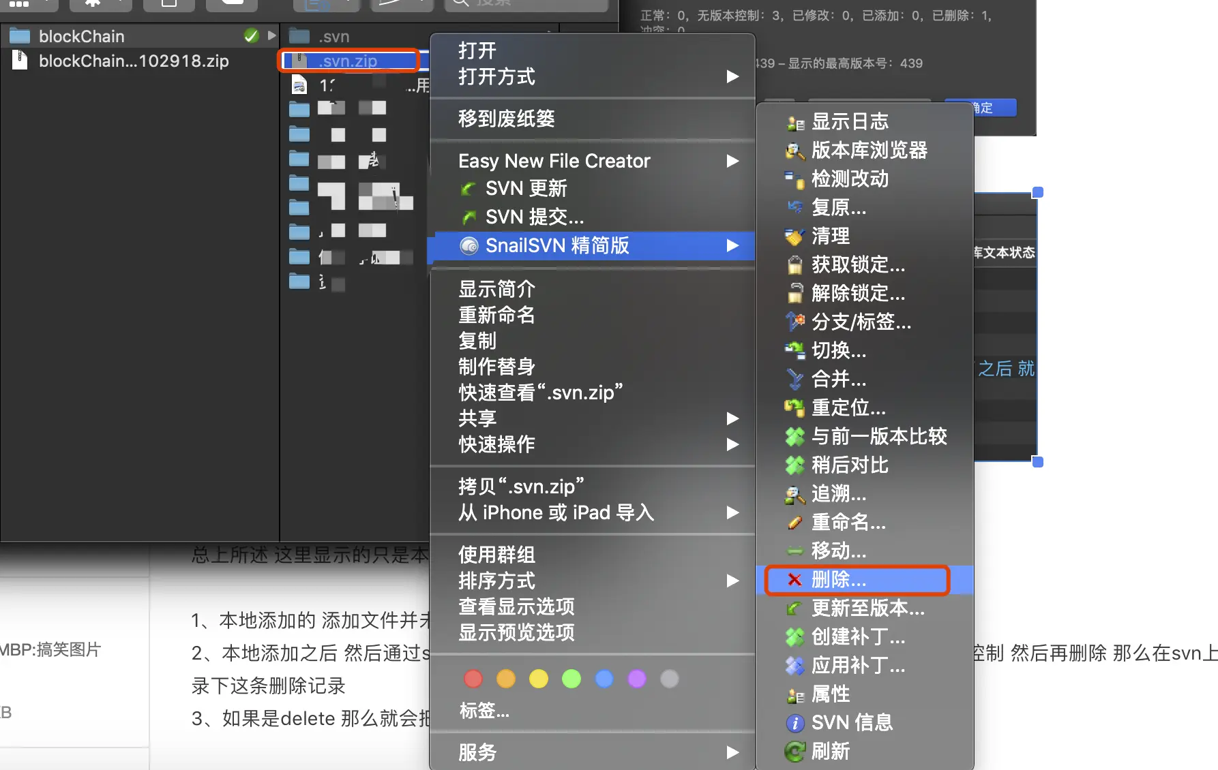Pick the red color tag
The width and height of the screenshot is (1218, 770).
[473, 679]
